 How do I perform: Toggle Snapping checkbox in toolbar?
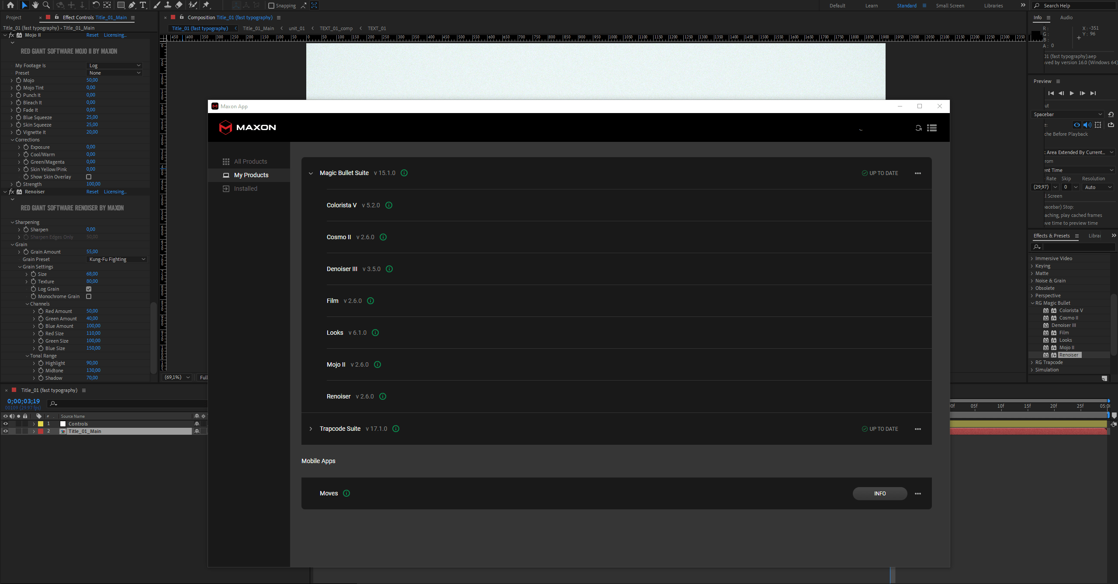point(271,6)
